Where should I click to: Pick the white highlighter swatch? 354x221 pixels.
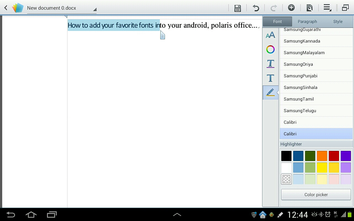286,167
